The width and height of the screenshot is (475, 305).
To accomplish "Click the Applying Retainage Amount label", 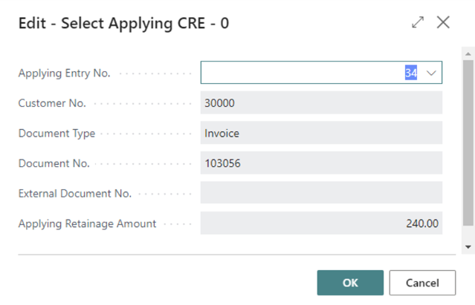I will 87,223.
